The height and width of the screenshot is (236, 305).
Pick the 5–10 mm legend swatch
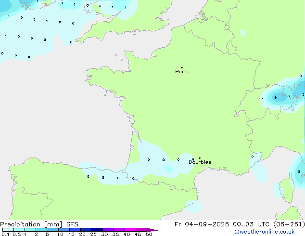52,230
